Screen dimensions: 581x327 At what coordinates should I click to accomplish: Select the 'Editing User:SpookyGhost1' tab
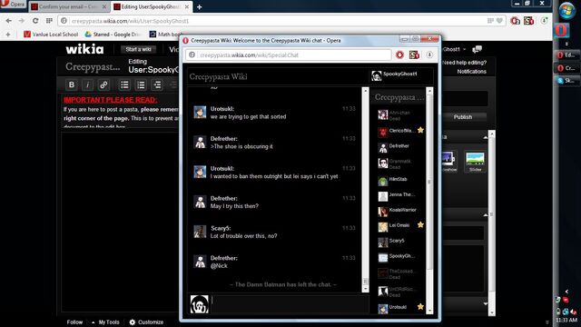click(152, 6)
